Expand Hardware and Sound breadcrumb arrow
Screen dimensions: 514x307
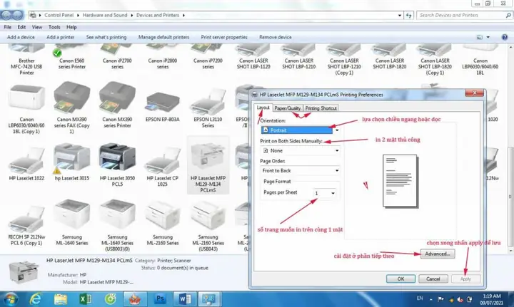pyautogui.click(x=132, y=16)
